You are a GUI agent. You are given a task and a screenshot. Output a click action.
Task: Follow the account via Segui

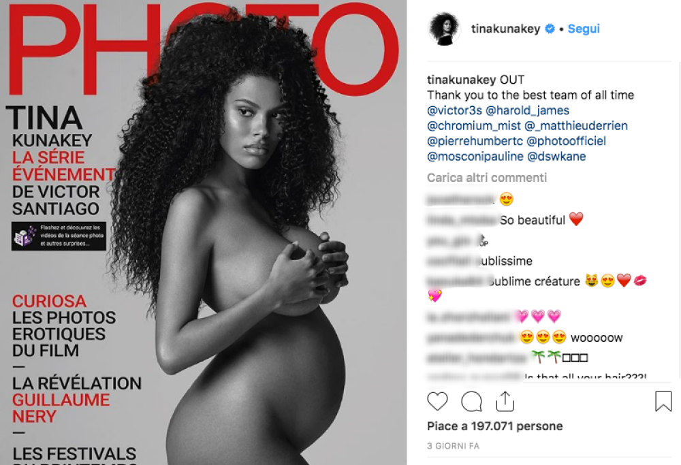pyautogui.click(x=584, y=29)
